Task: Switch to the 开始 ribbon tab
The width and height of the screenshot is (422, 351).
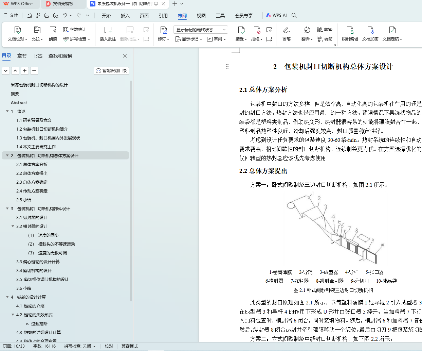Action: tap(106, 15)
